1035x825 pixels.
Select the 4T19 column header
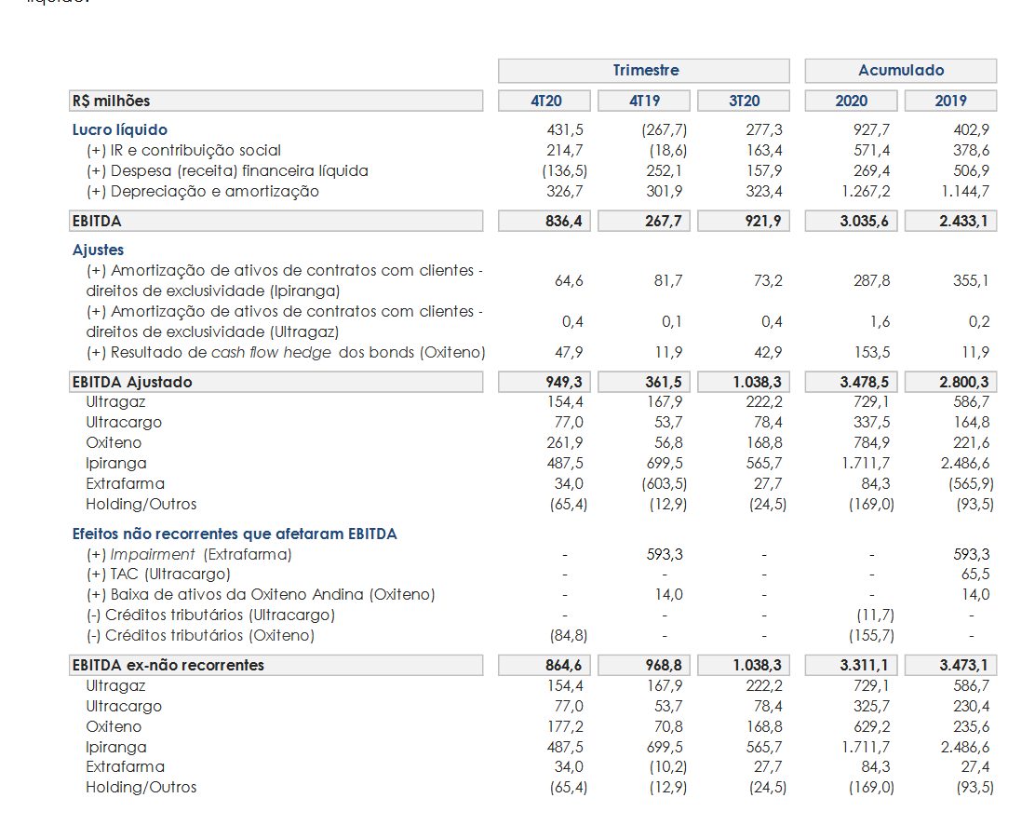[644, 101]
